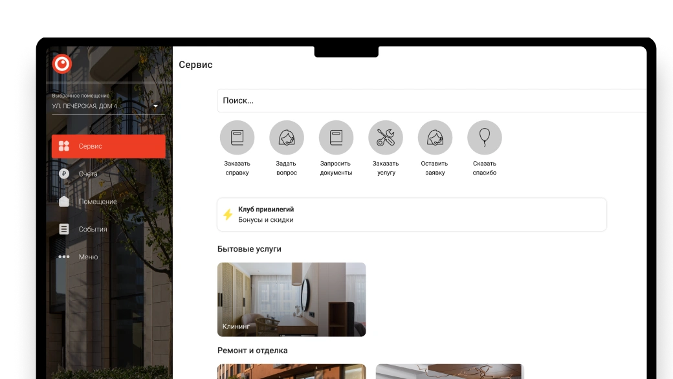This screenshot has width=673, height=379.
Task: Click the Оставить заявку icon
Action: pos(435,137)
